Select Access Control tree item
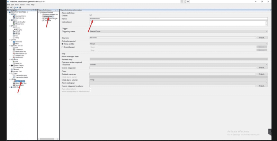Viewport: 277px width, 141px height. pos(18,71)
